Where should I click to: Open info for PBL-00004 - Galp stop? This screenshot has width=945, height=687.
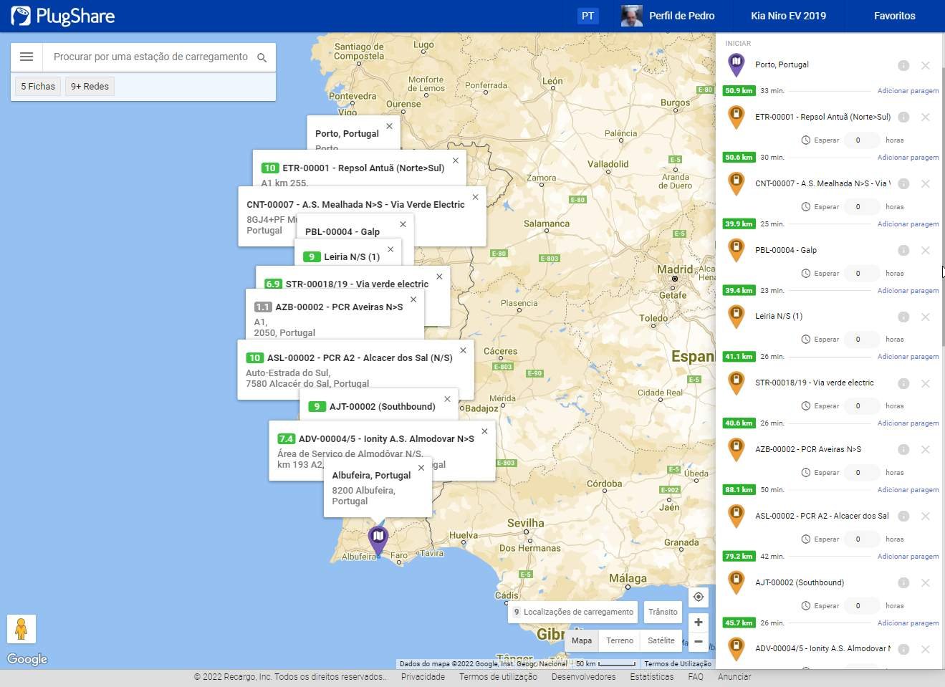pyautogui.click(x=903, y=250)
